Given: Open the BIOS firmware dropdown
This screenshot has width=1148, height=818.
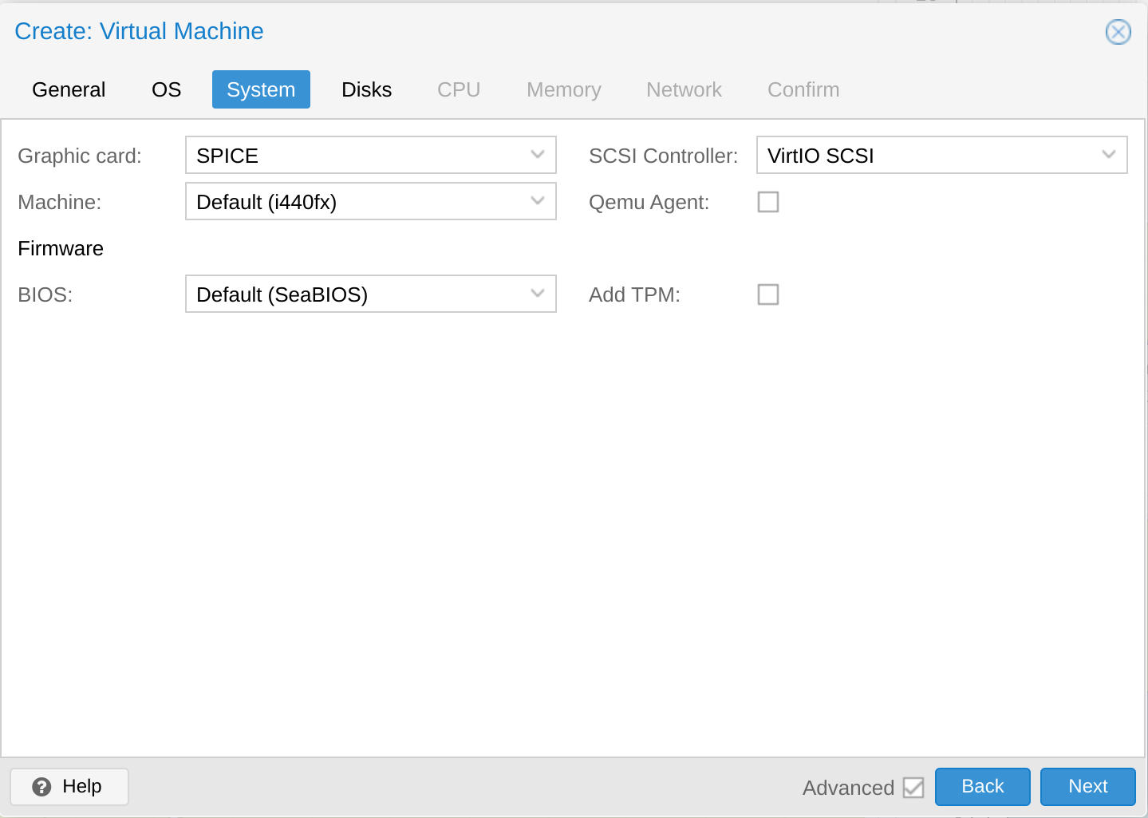Looking at the screenshot, I should [537, 294].
